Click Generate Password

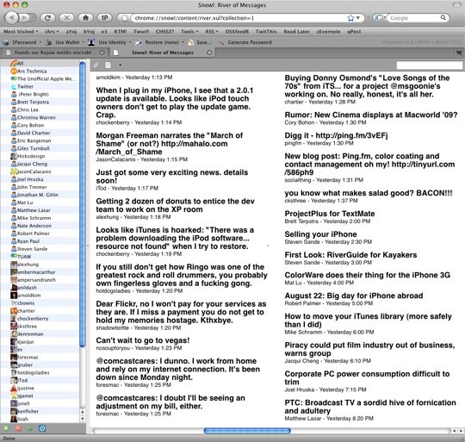[245, 42]
